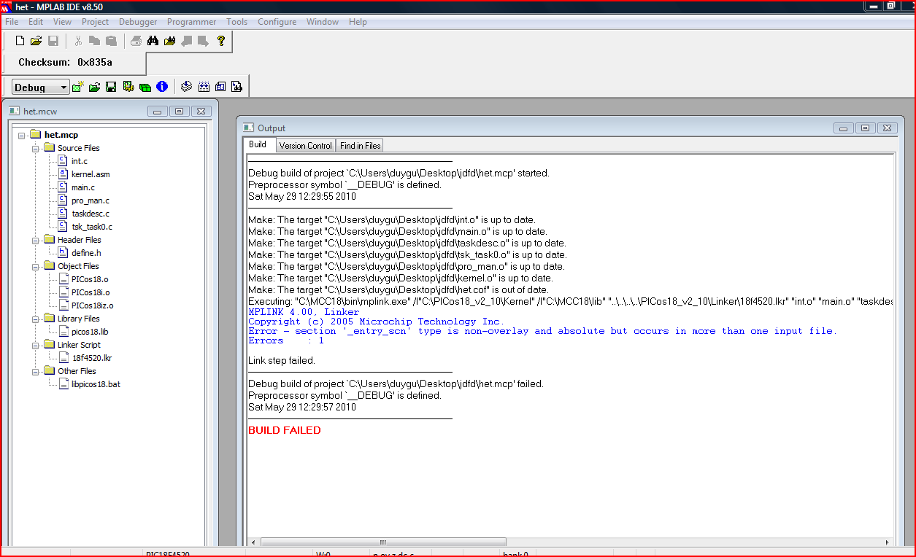Open the Help menu

point(358,22)
